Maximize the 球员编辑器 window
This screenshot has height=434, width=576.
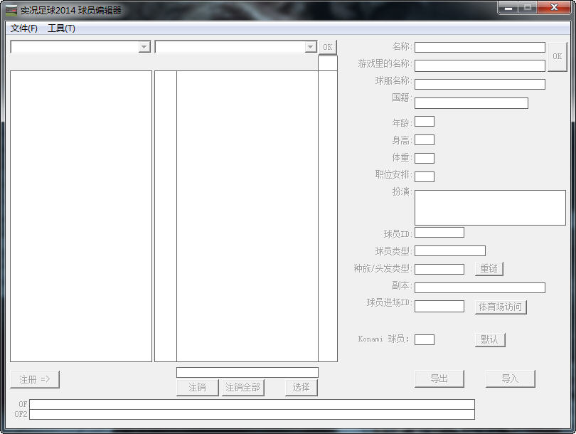coord(528,8)
